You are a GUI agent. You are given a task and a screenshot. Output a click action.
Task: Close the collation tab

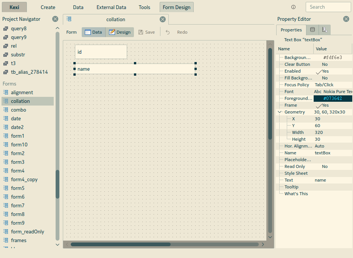pos(162,19)
